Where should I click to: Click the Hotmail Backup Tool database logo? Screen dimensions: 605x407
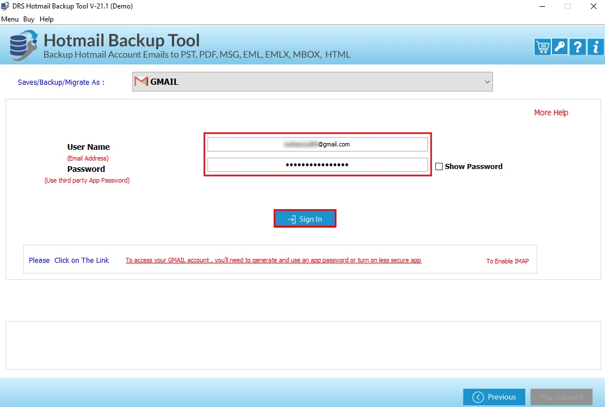point(24,46)
